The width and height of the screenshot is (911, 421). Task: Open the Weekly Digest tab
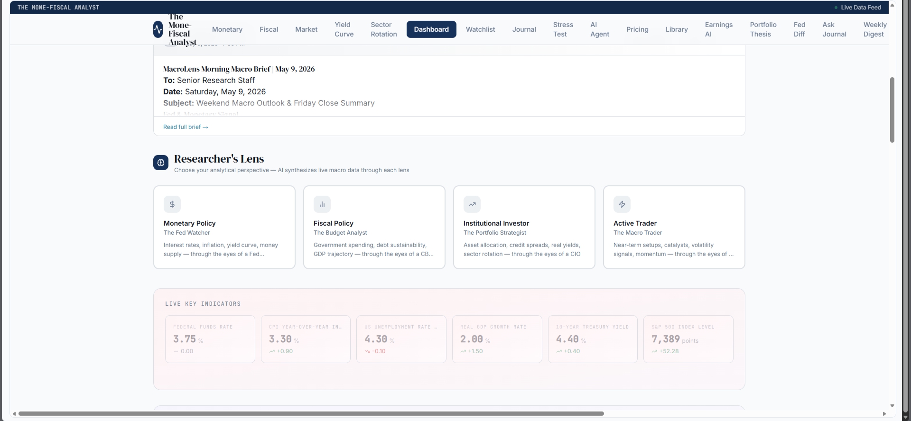pyautogui.click(x=875, y=29)
